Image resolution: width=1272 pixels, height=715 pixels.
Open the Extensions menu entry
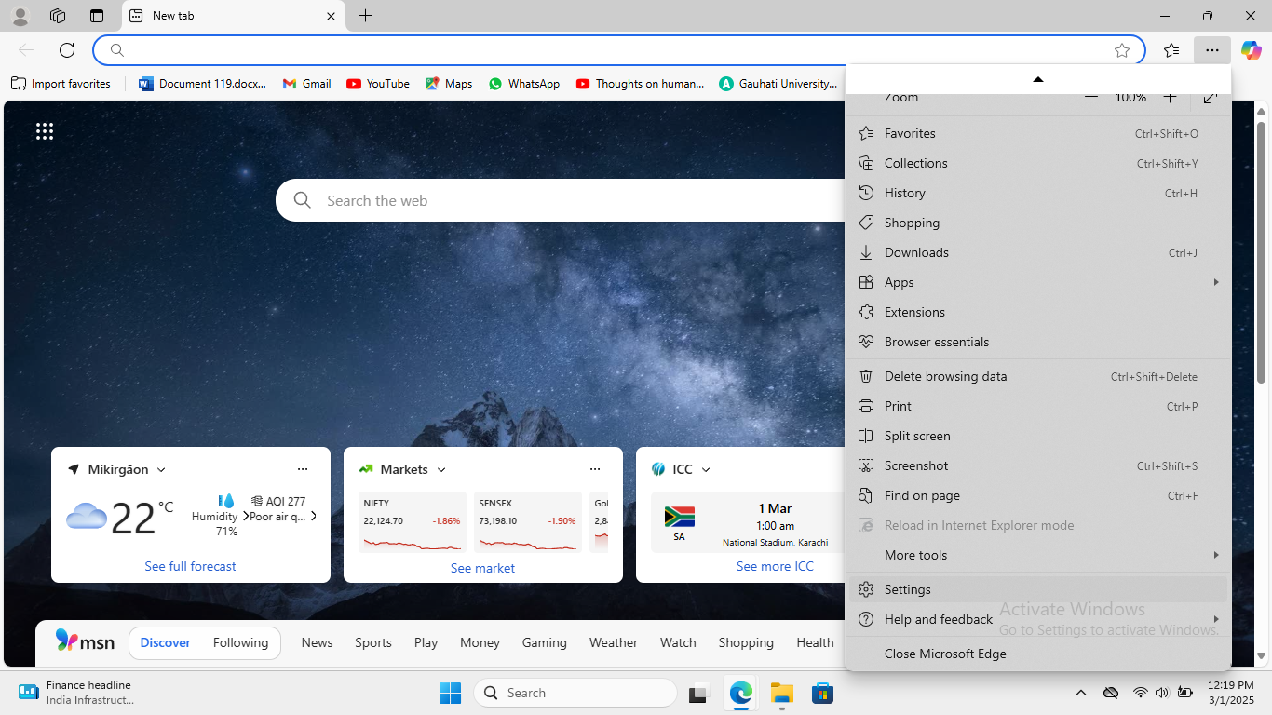(914, 312)
